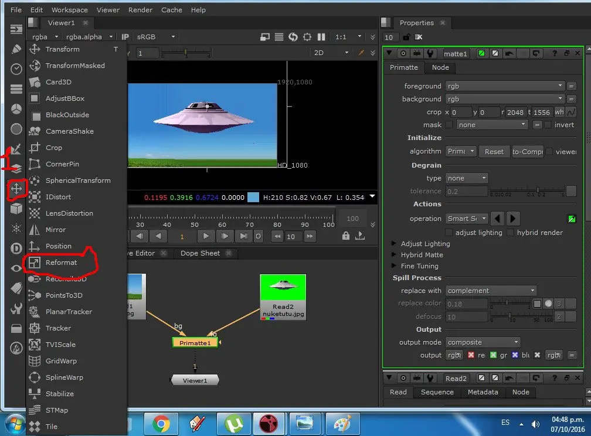The height and width of the screenshot is (436, 591).
Task: Open the output mode composite dropdown
Action: (x=483, y=342)
